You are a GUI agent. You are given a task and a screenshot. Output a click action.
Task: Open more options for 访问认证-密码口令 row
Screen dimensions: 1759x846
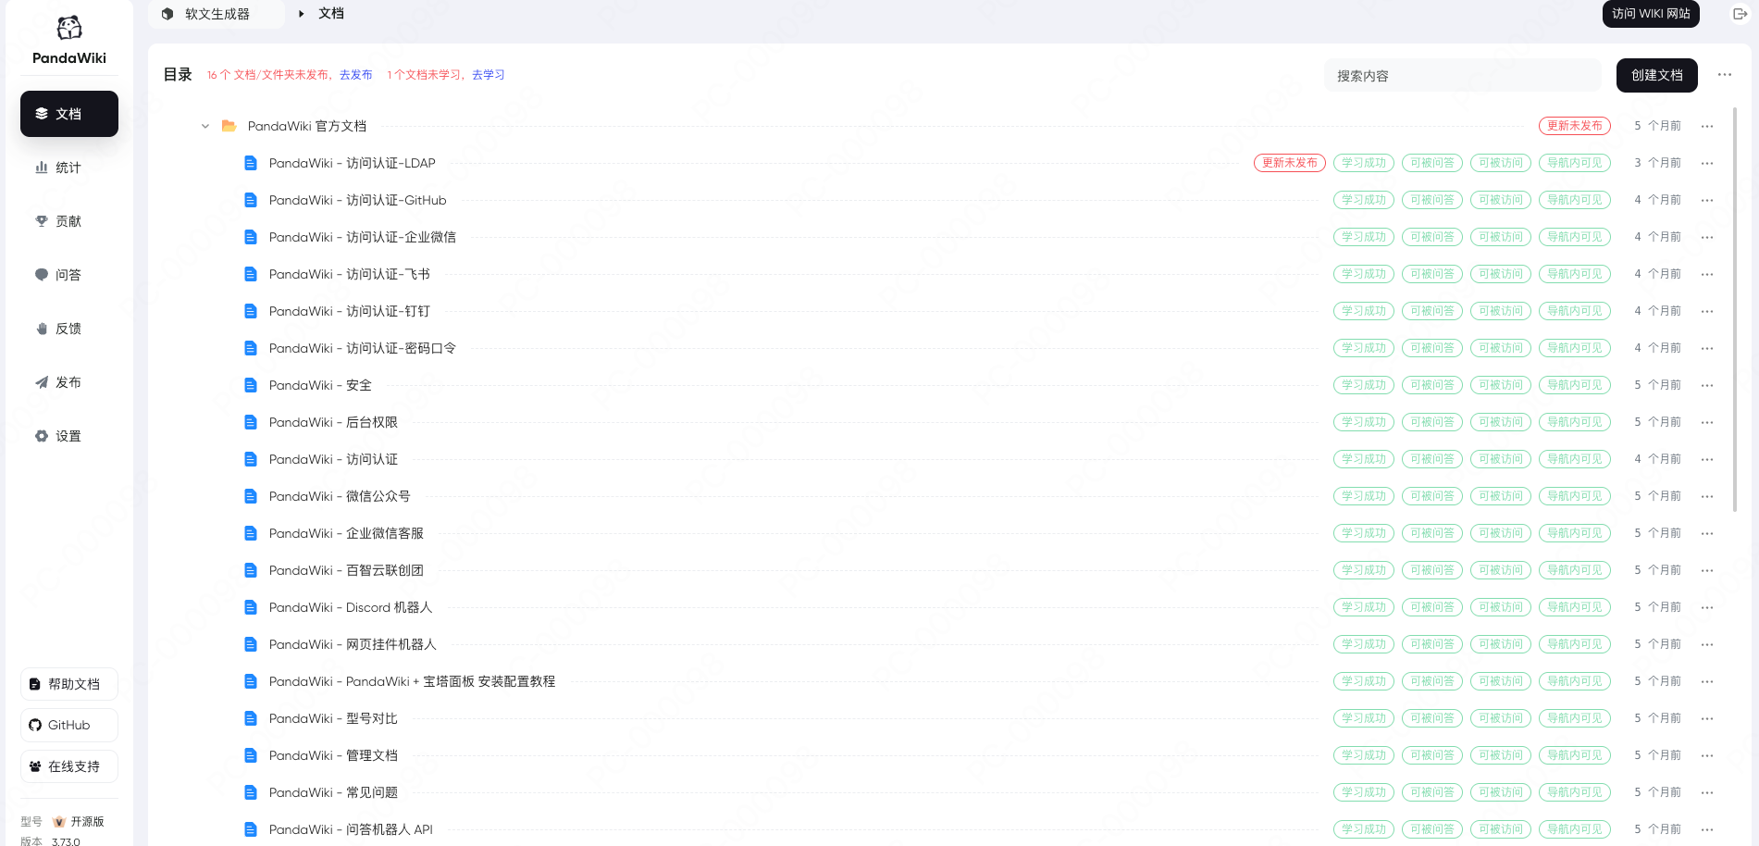click(x=1707, y=348)
